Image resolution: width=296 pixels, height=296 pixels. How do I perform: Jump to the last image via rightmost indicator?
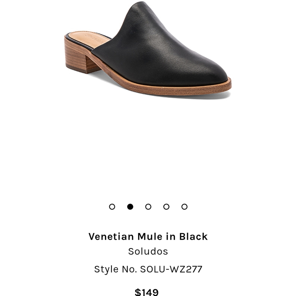[184, 206]
